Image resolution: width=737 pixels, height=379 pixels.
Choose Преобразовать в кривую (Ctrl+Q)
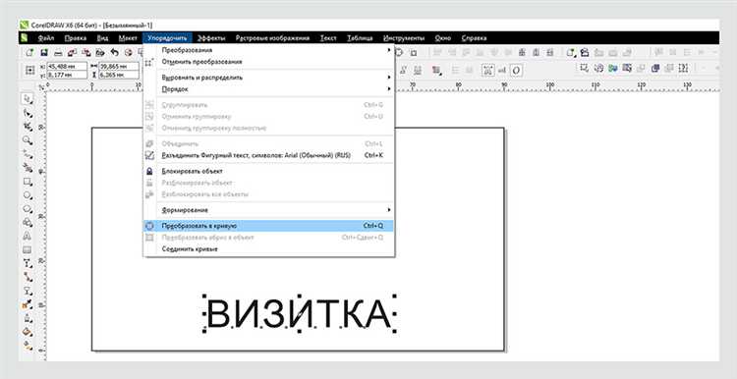coord(268,226)
